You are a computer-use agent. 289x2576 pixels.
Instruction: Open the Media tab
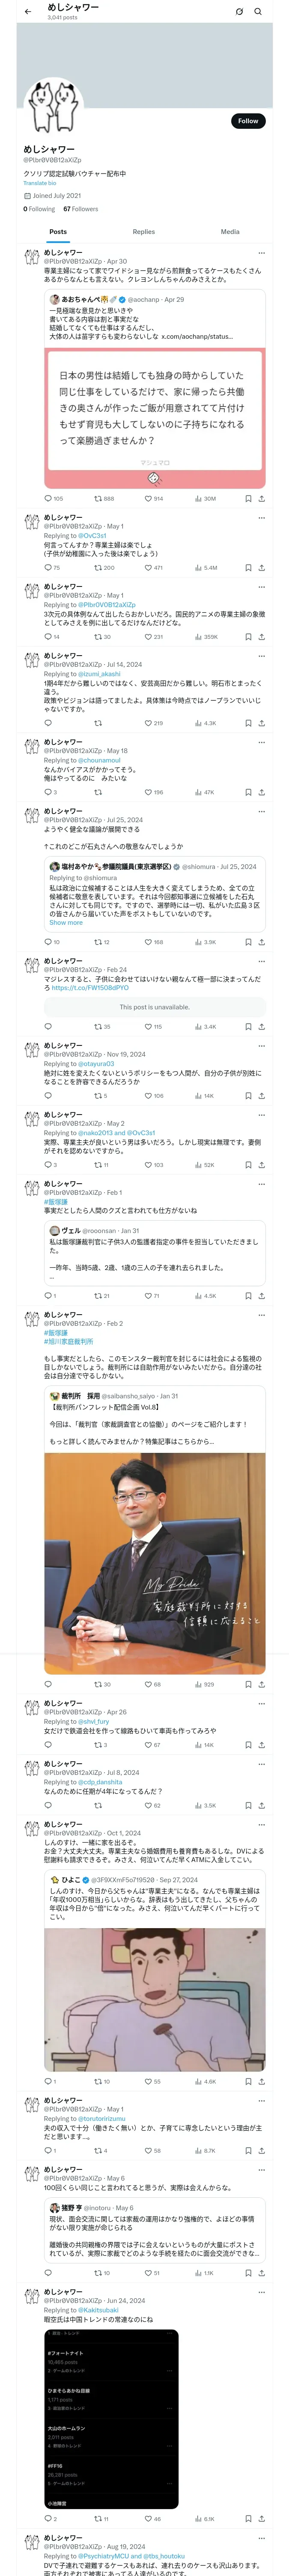[x=229, y=232]
